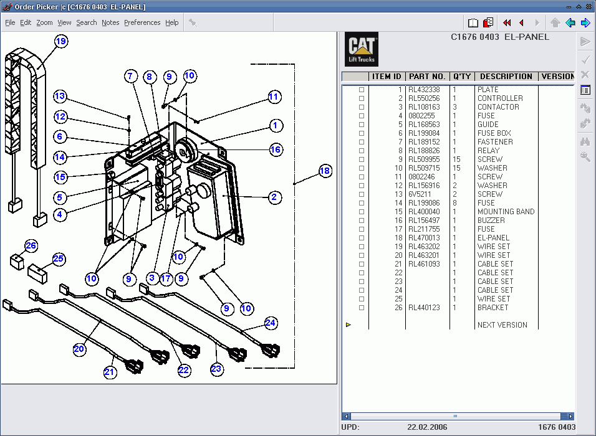This screenshot has height=436, width=596.
Task: Click the red single-left previous arrow
Action: [x=521, y=22]
